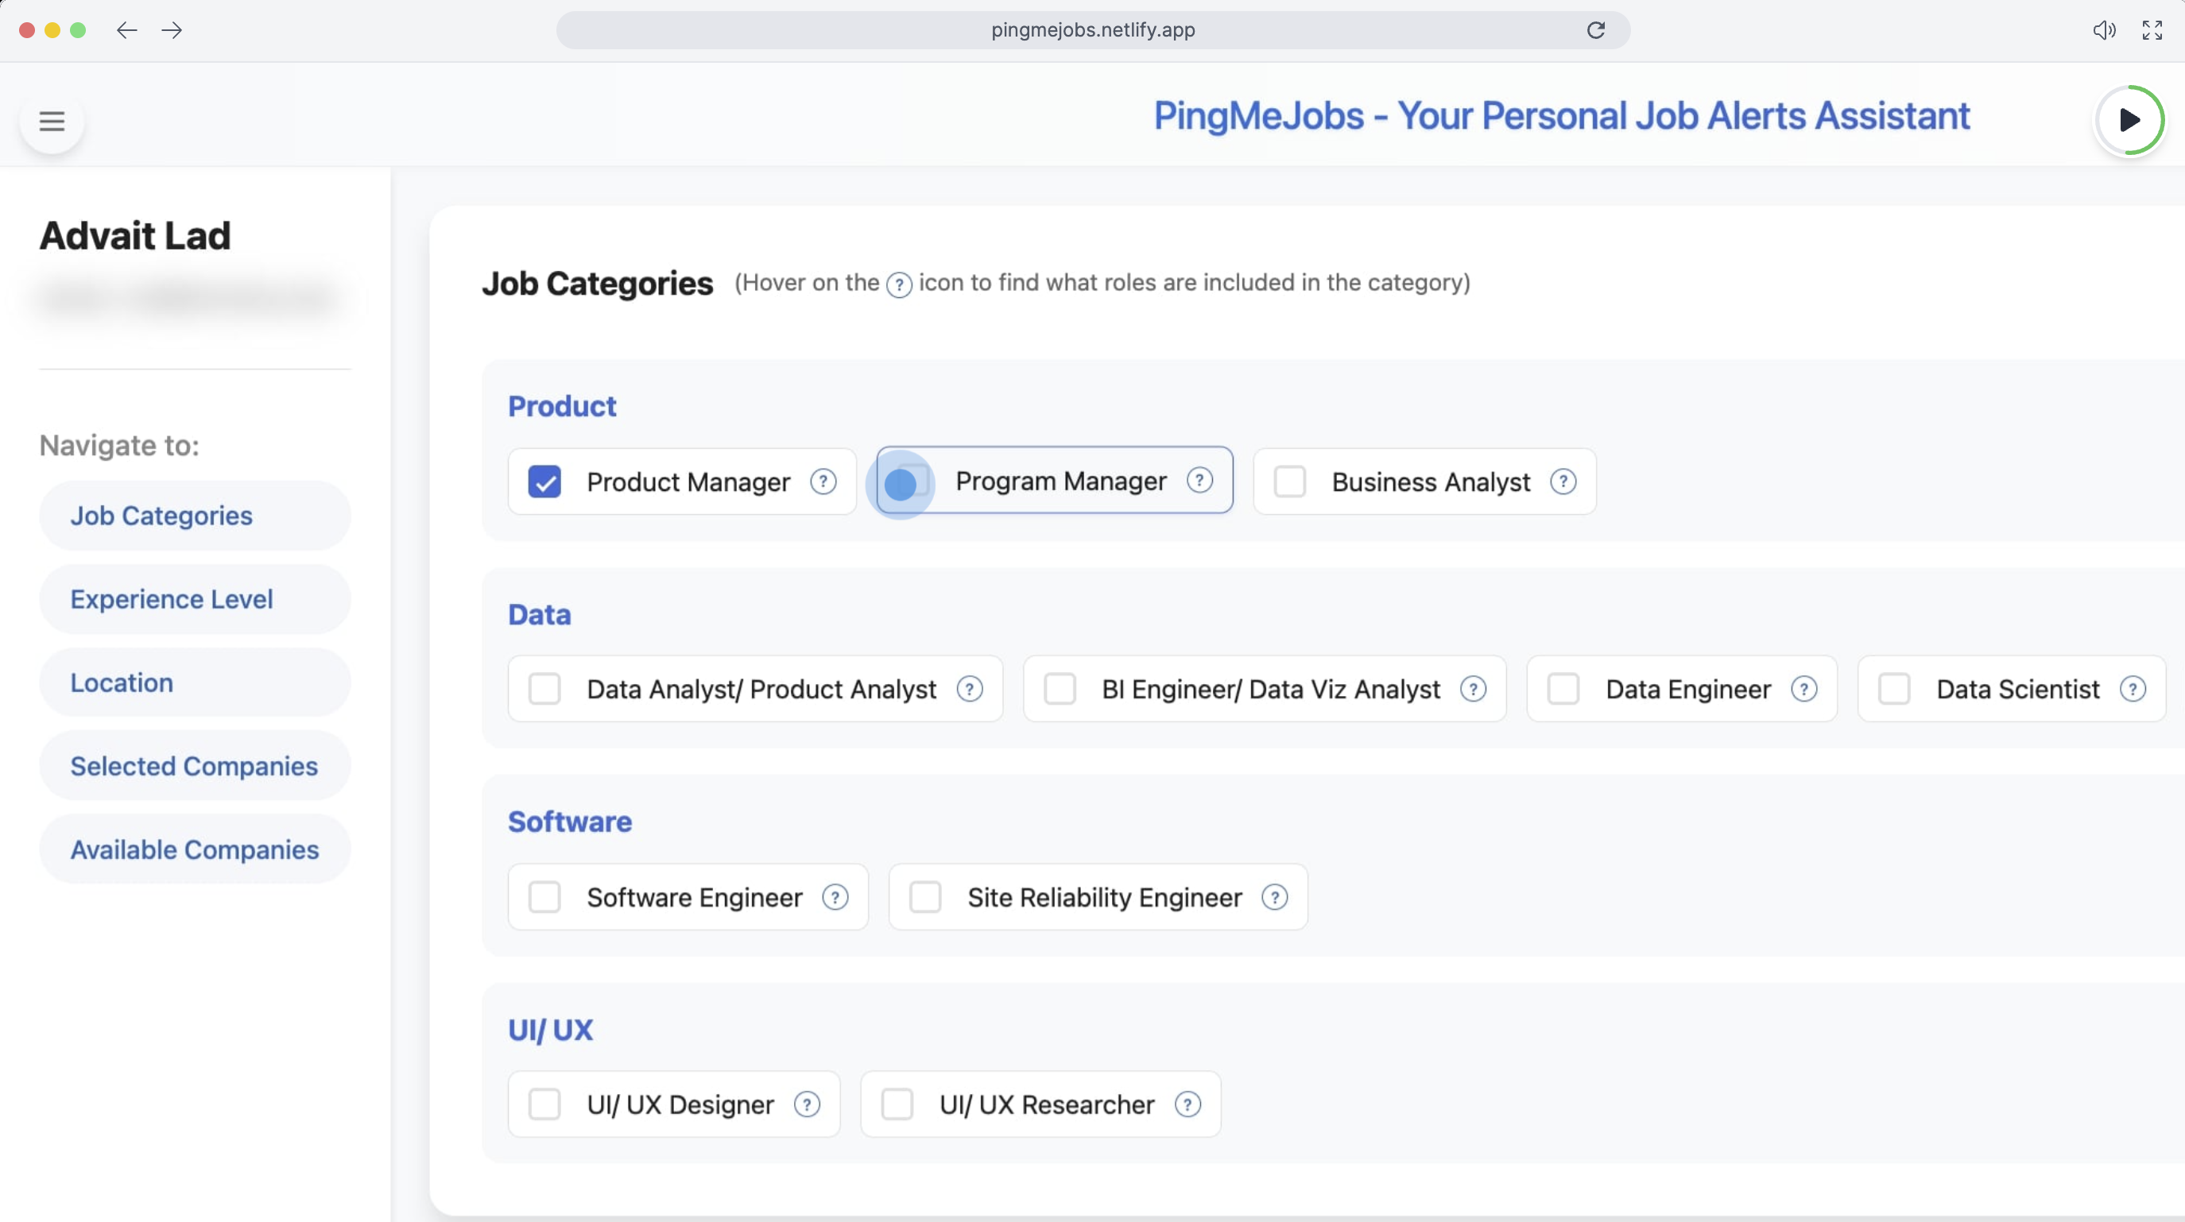The height and width of the screenshot is (1222, 2185).
Task: Click help icon next to Software Engineer
Action: pos(835,897)
